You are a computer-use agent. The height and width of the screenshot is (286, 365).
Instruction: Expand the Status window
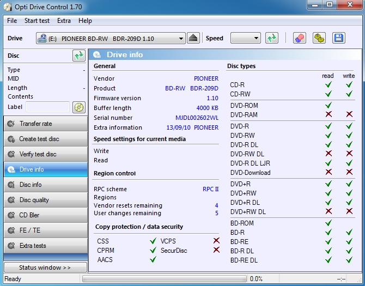46,267
